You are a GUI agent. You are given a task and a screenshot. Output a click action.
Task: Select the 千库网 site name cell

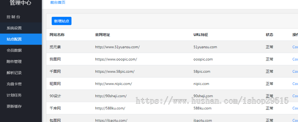click(x=55, y=108)
